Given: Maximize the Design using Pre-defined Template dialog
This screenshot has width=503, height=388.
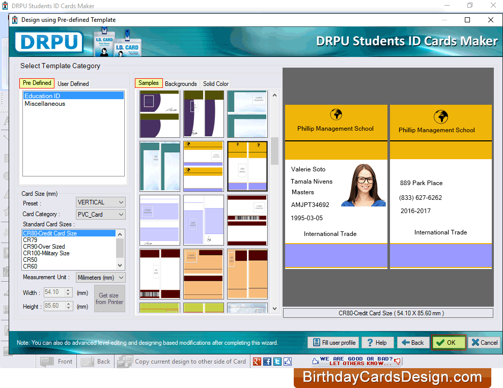Looking at the screenshot, I should 467,20.
